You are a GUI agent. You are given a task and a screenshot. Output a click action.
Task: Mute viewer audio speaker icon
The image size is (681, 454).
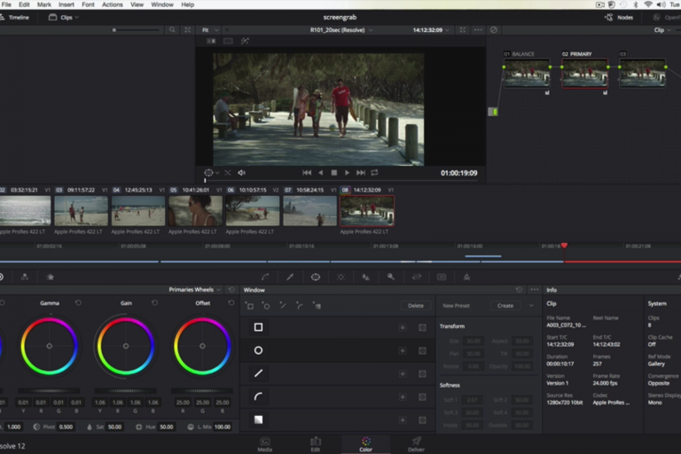(242, 173)
